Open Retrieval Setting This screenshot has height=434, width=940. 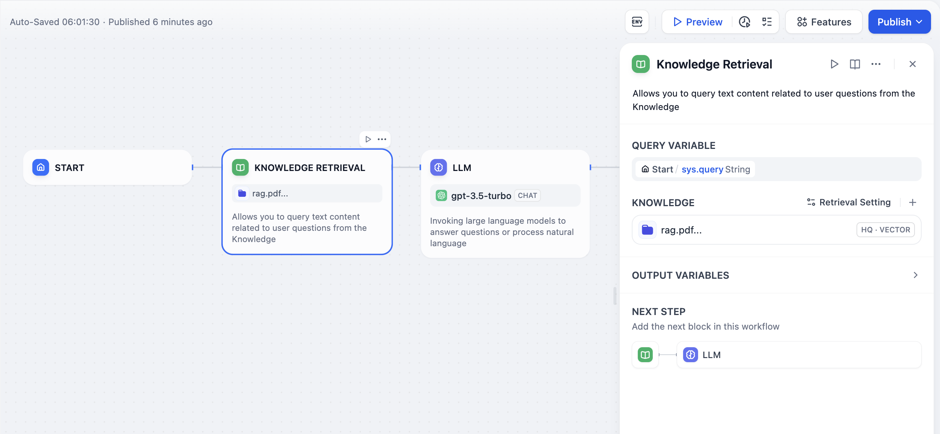(x=849, y=202)
